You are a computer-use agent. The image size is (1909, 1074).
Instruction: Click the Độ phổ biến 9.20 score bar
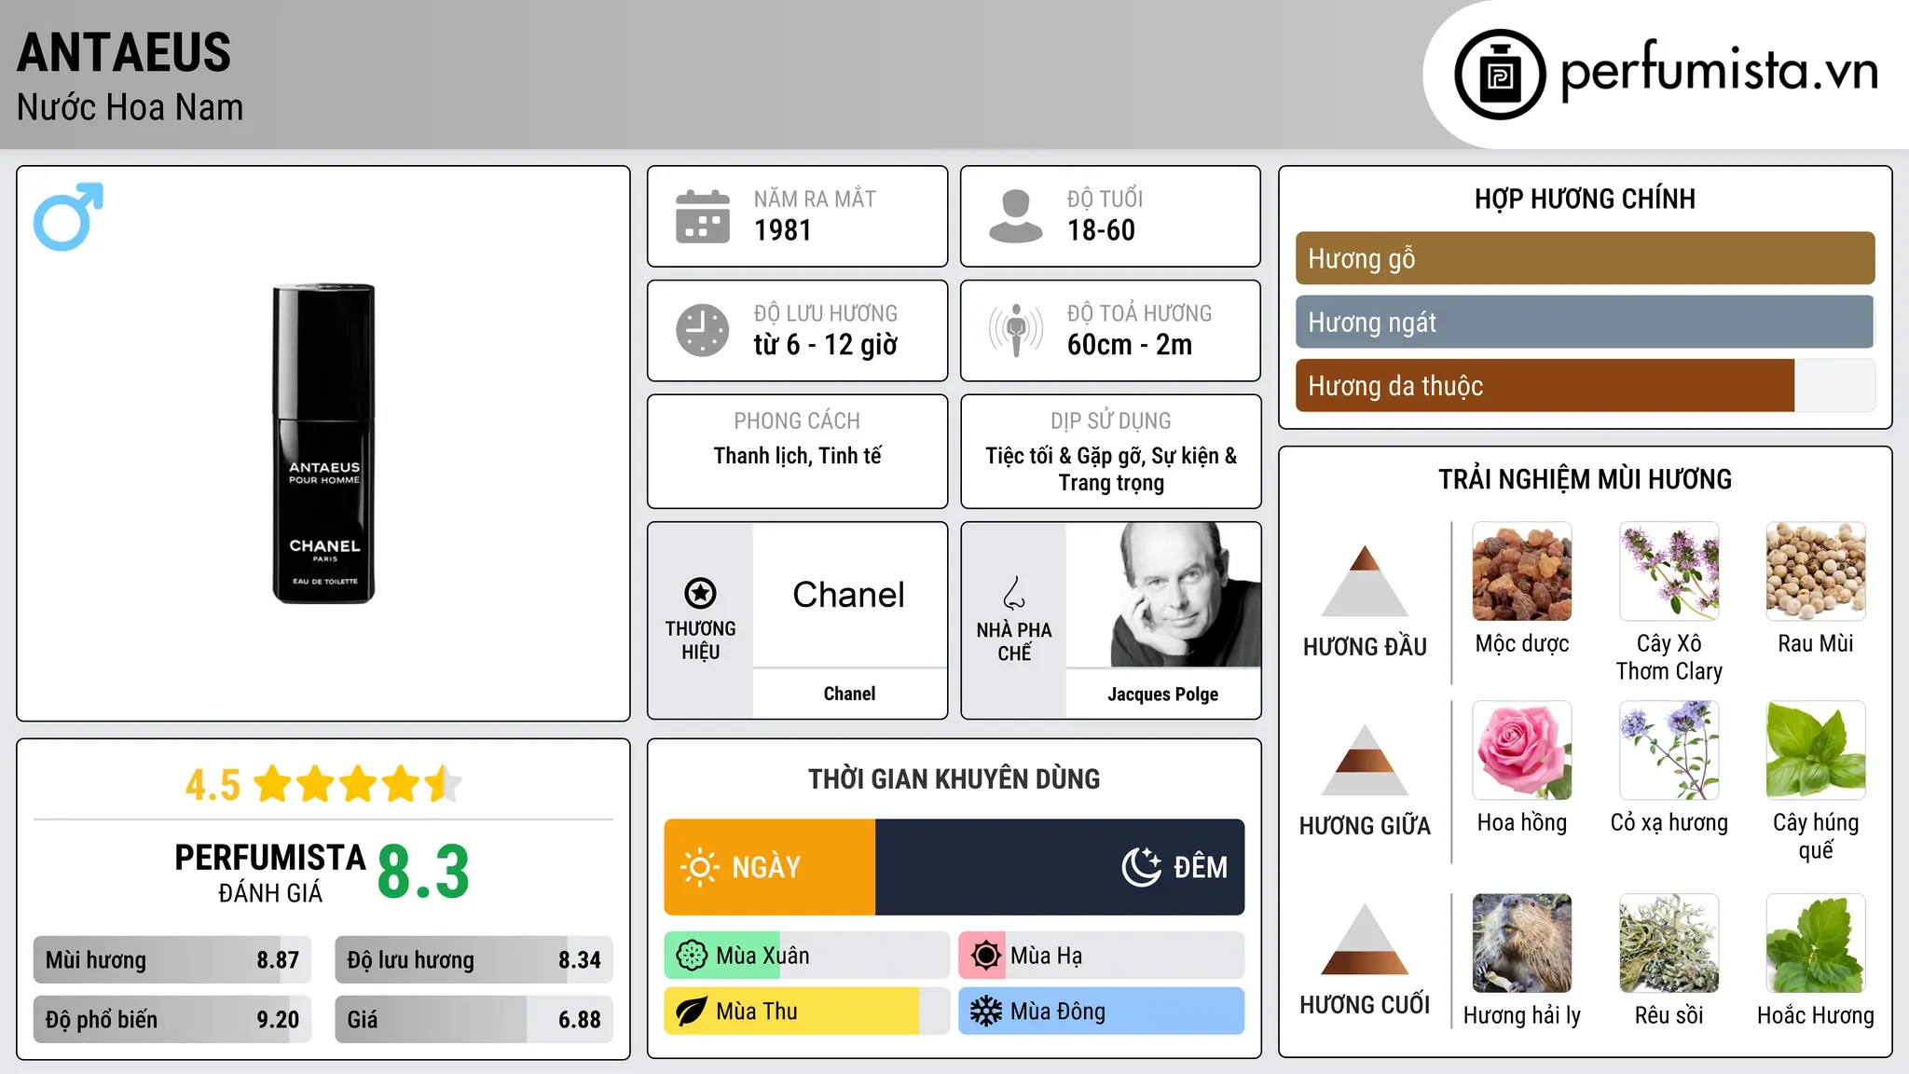pyautogui.click(x=172, y=1019)
